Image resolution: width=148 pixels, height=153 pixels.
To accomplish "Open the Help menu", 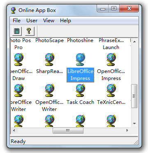I will click(x=65, y=21).
